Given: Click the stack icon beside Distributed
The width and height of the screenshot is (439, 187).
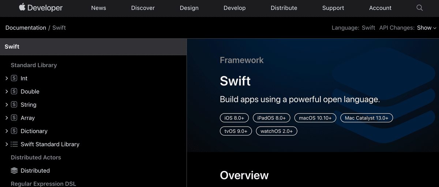Looking at the screenshot, I should (14, 171).
